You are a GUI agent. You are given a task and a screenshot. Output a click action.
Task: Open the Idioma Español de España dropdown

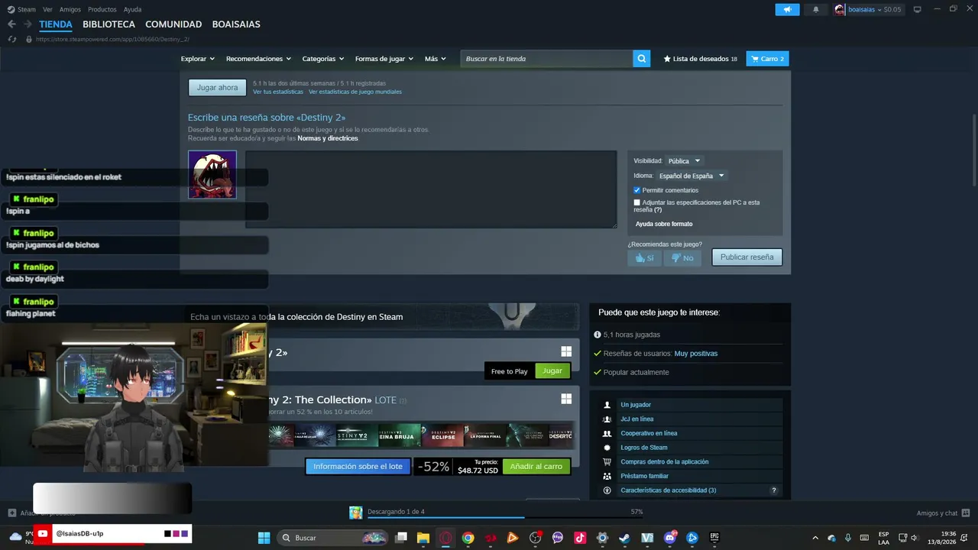pos(691,176)
